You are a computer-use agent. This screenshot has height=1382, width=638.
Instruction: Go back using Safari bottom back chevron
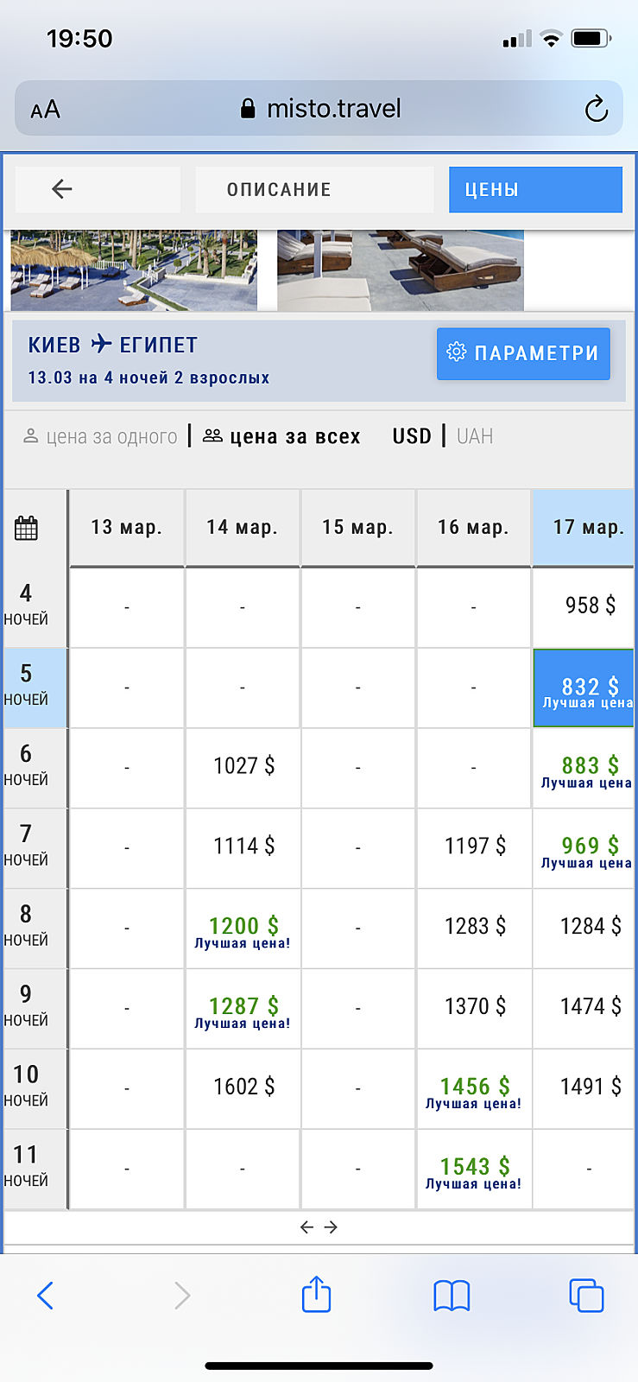pos(46,1295)
